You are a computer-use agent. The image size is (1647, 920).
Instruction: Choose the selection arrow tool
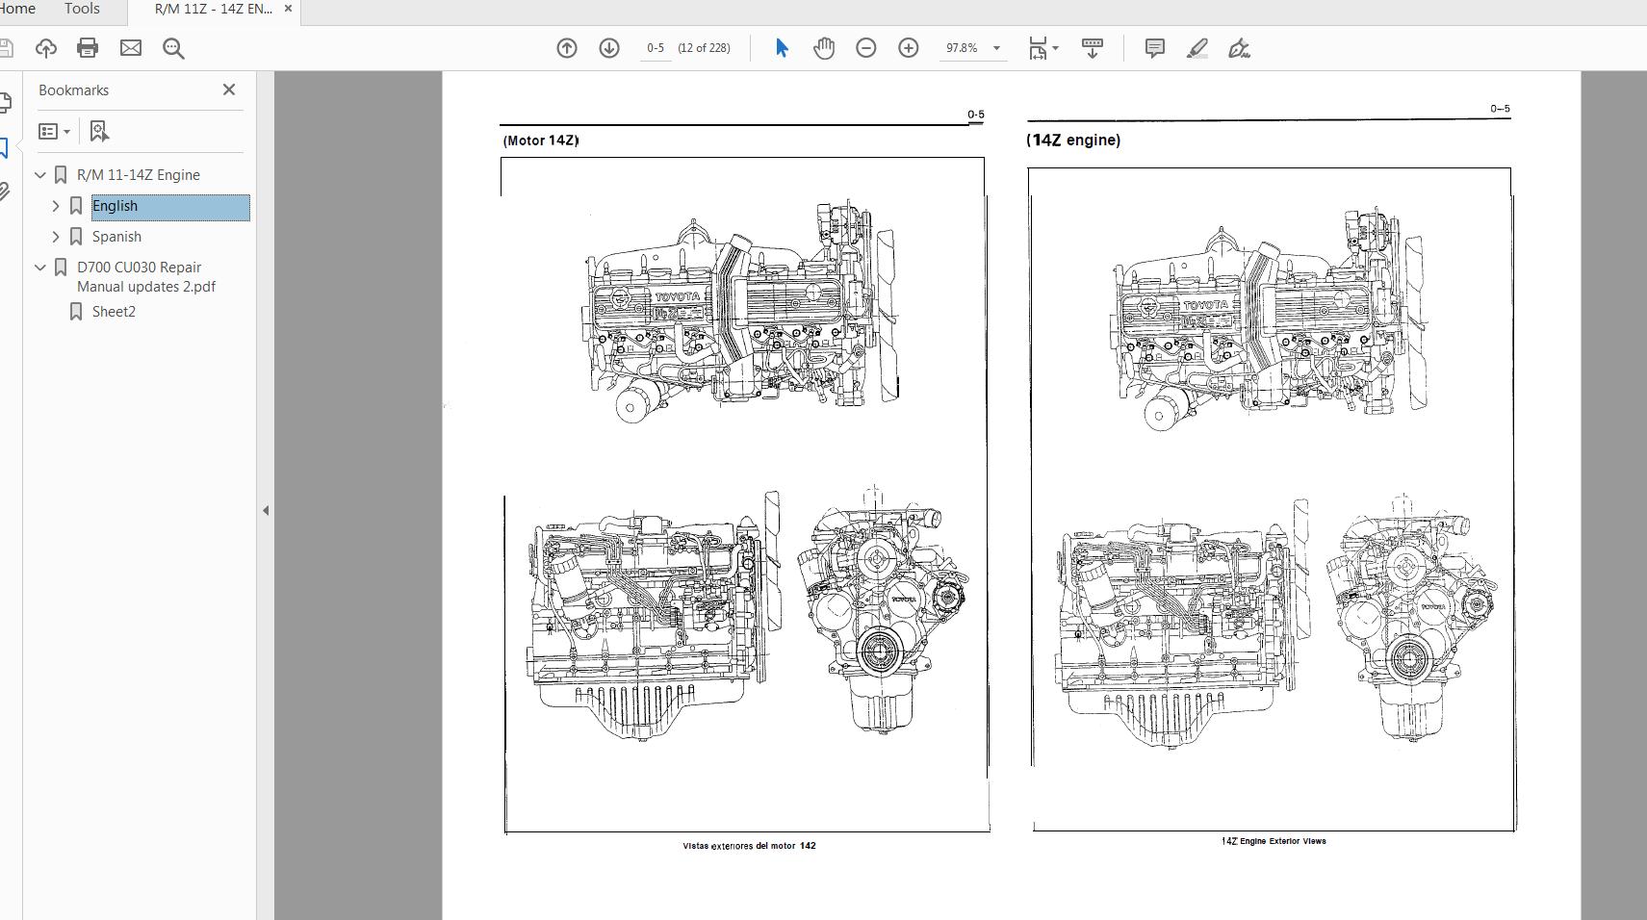[782, 48]
